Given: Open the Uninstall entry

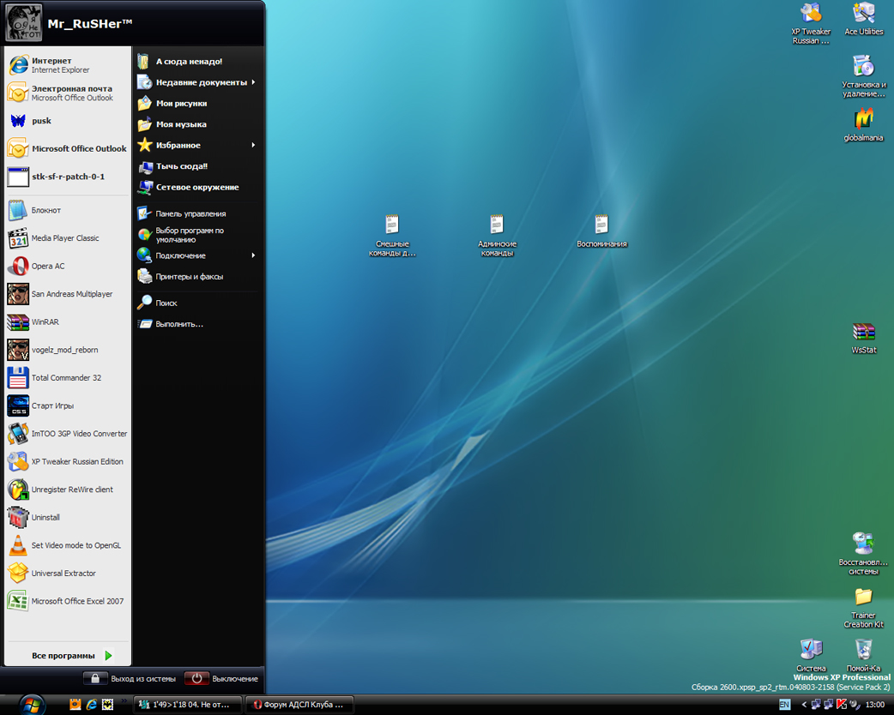Looking at the screenshot, I should click(67, 517).
